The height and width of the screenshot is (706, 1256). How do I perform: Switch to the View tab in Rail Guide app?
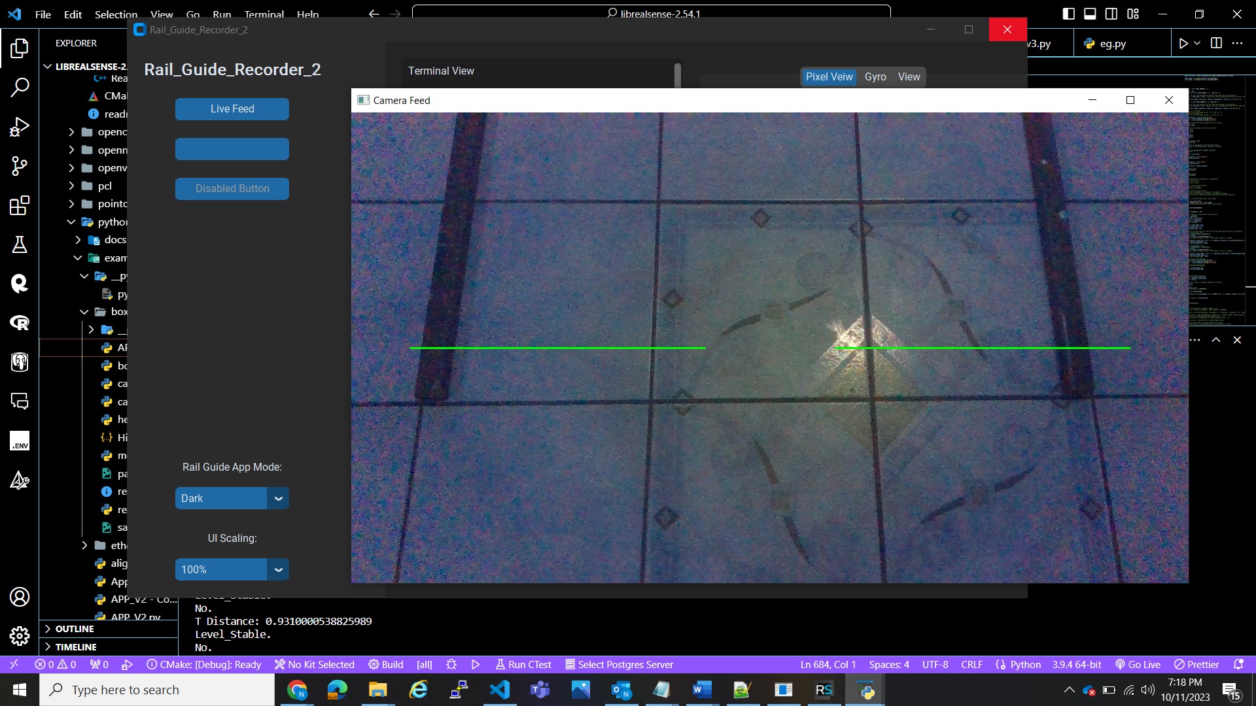tap(909, 76)
